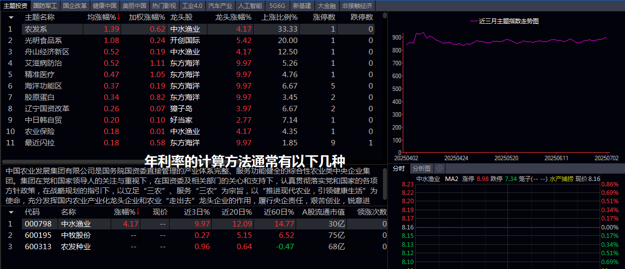The height and width of the screenshot is (269, 625).
Task: Click the MA2 indicator label
Action: click(452, 179)
